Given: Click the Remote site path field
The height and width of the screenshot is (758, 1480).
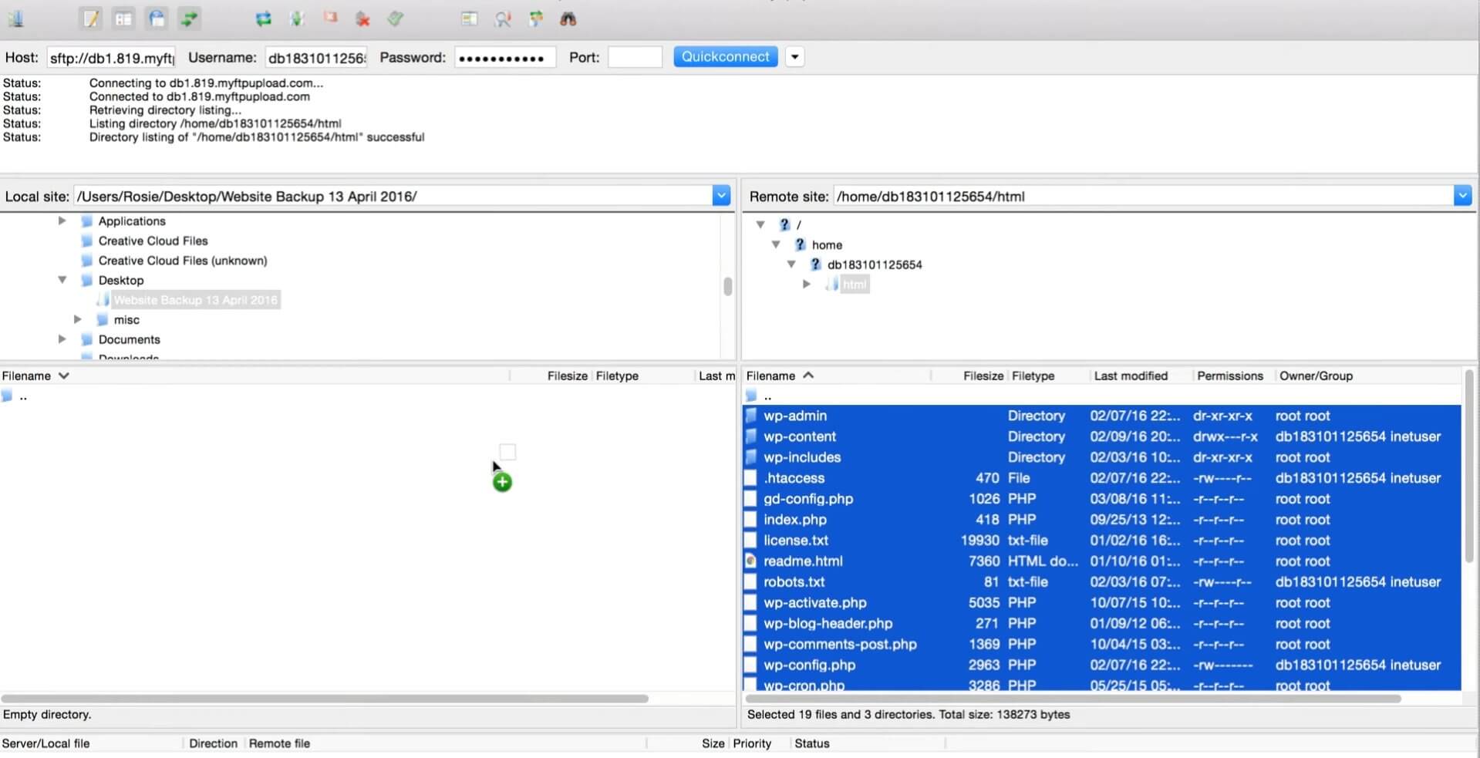Looking at the screenshot, I should [x=1144, y=196].
